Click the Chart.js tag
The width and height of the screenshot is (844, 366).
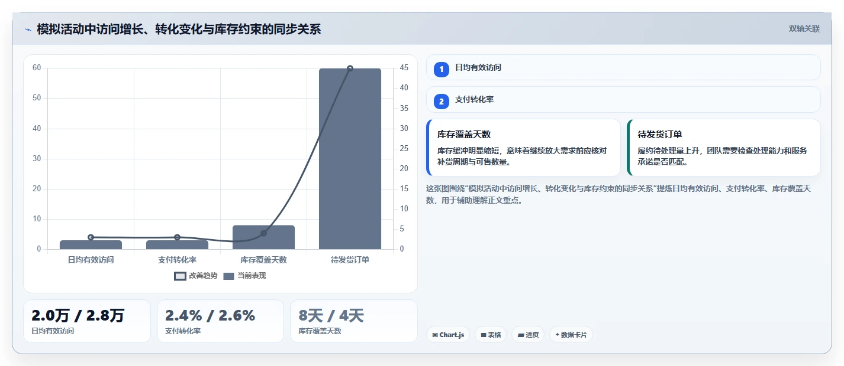tap(448, 335)
